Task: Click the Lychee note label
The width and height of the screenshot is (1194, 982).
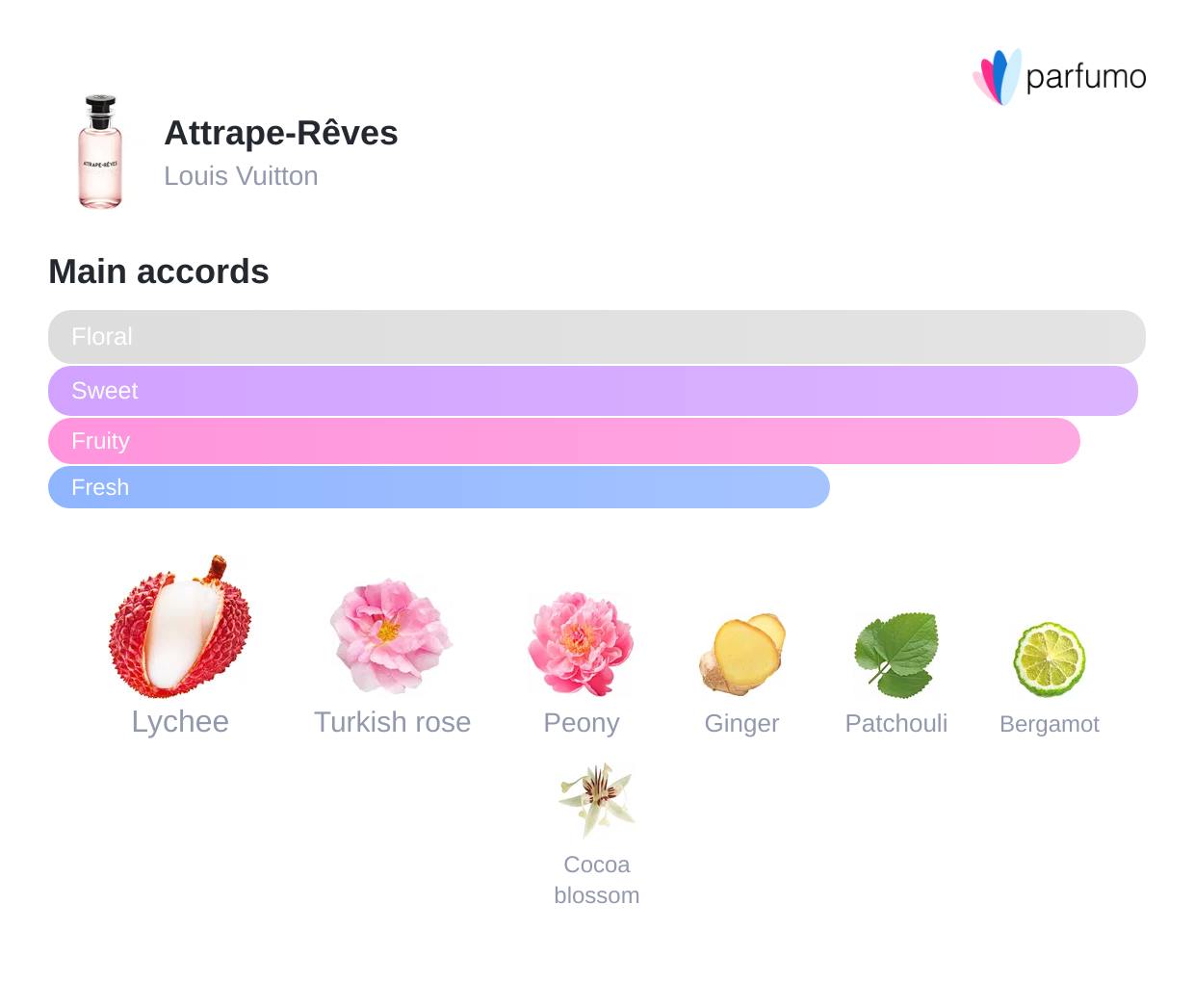Action: (180, 722)
